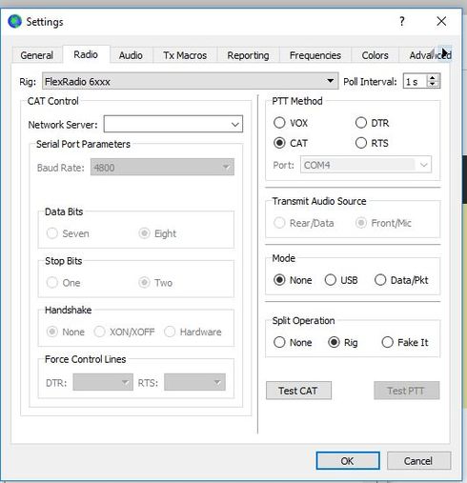
Task: Close the Settings dialog with X
Action: [441, 21]
